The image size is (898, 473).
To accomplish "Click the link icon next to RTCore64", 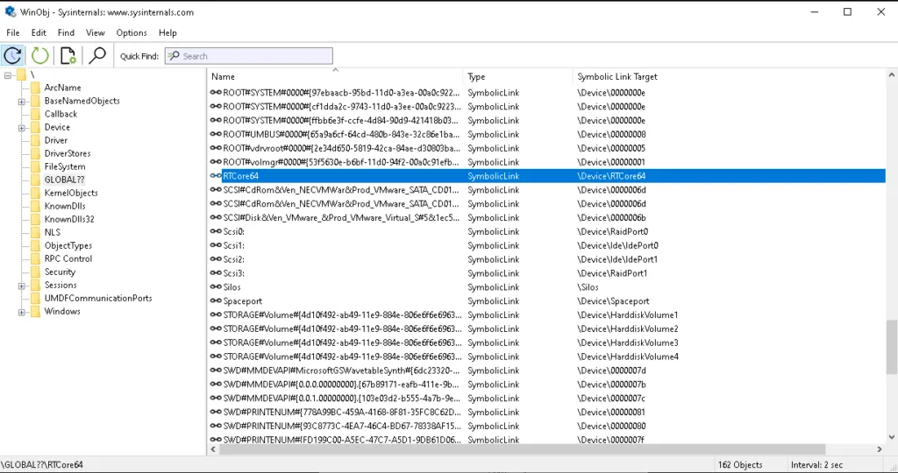I will [216, 175].
